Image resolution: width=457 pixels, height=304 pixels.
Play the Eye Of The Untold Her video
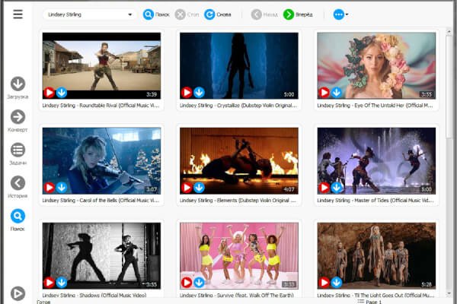pos(324,93)
